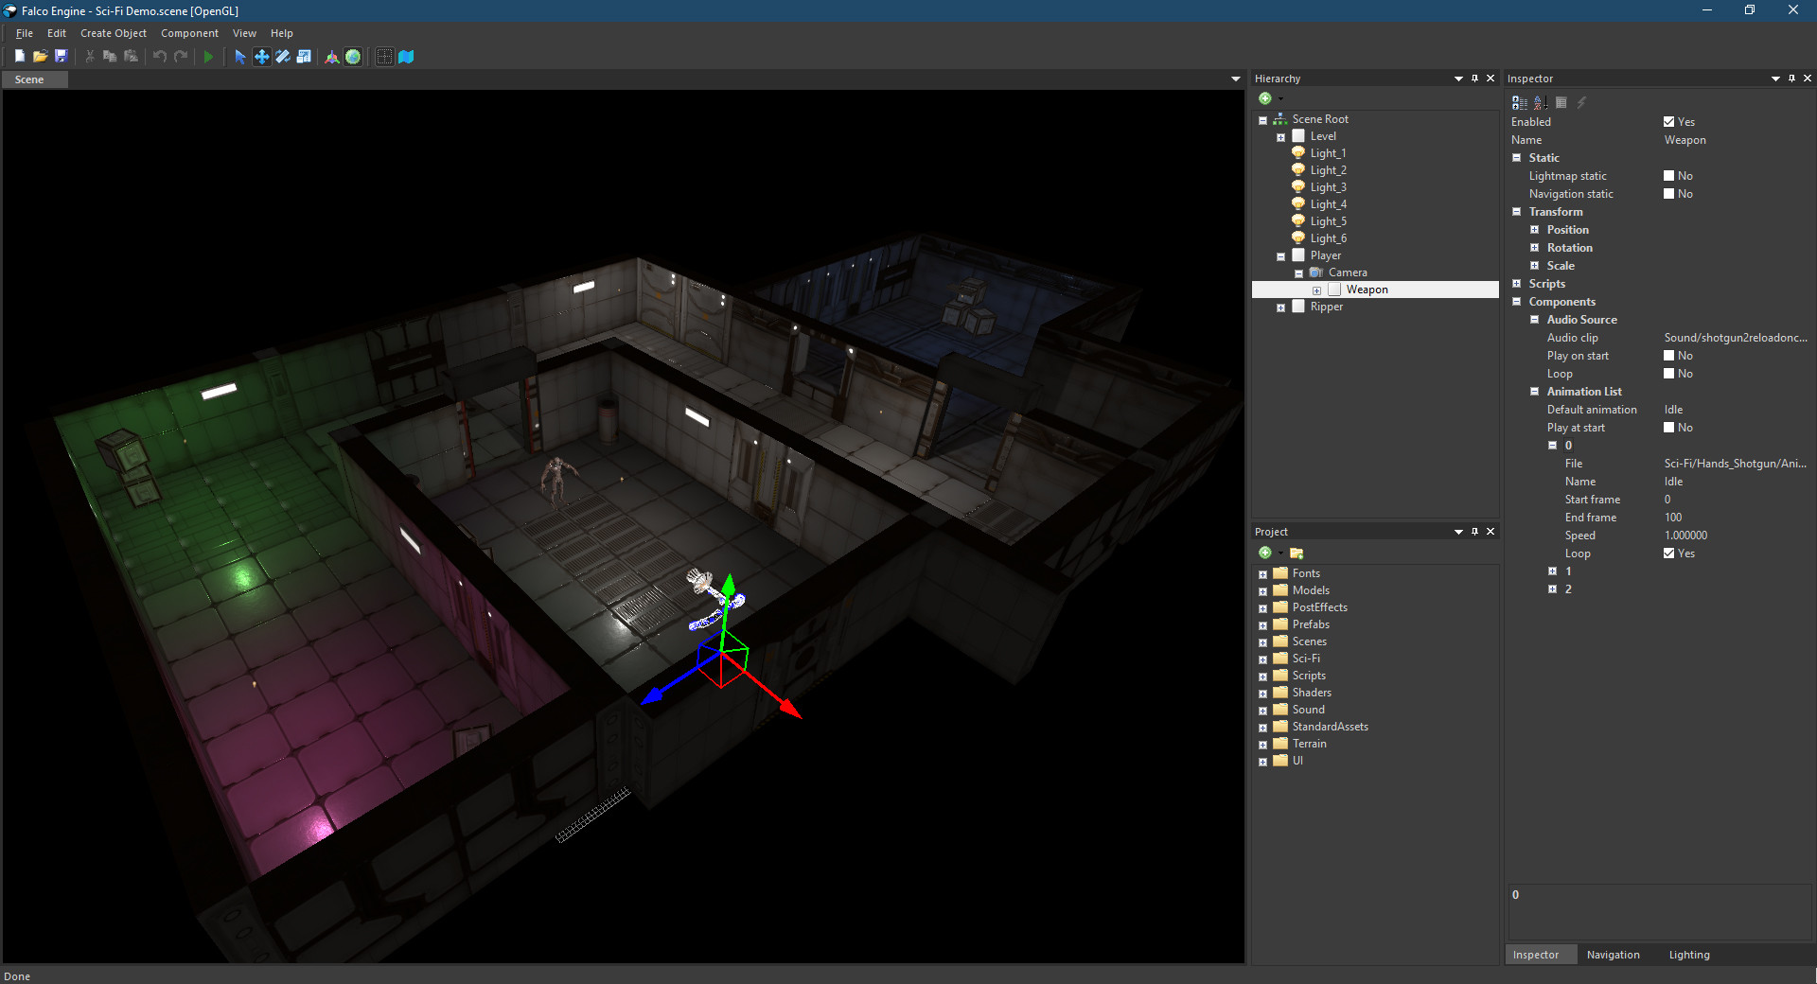This screenshot has width=1817, height=984.
Task: Click the green Play scene button
Action: click(208, 57)
